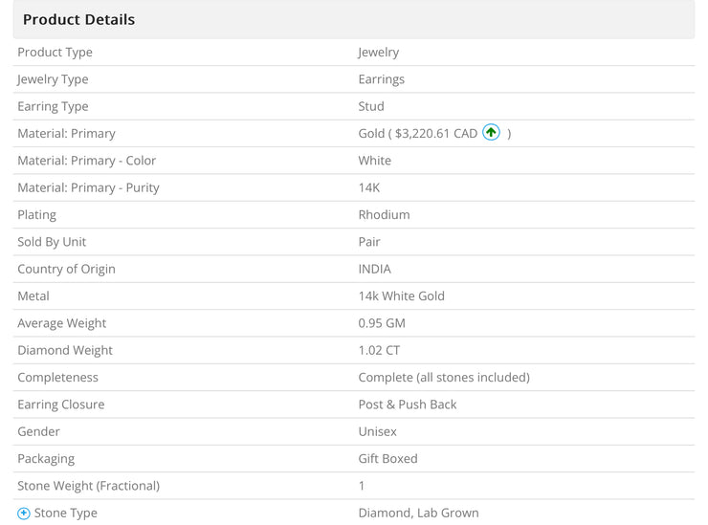Select the Jewelry Type label
This screenshot has width=708, height=525.
[53, 79]
